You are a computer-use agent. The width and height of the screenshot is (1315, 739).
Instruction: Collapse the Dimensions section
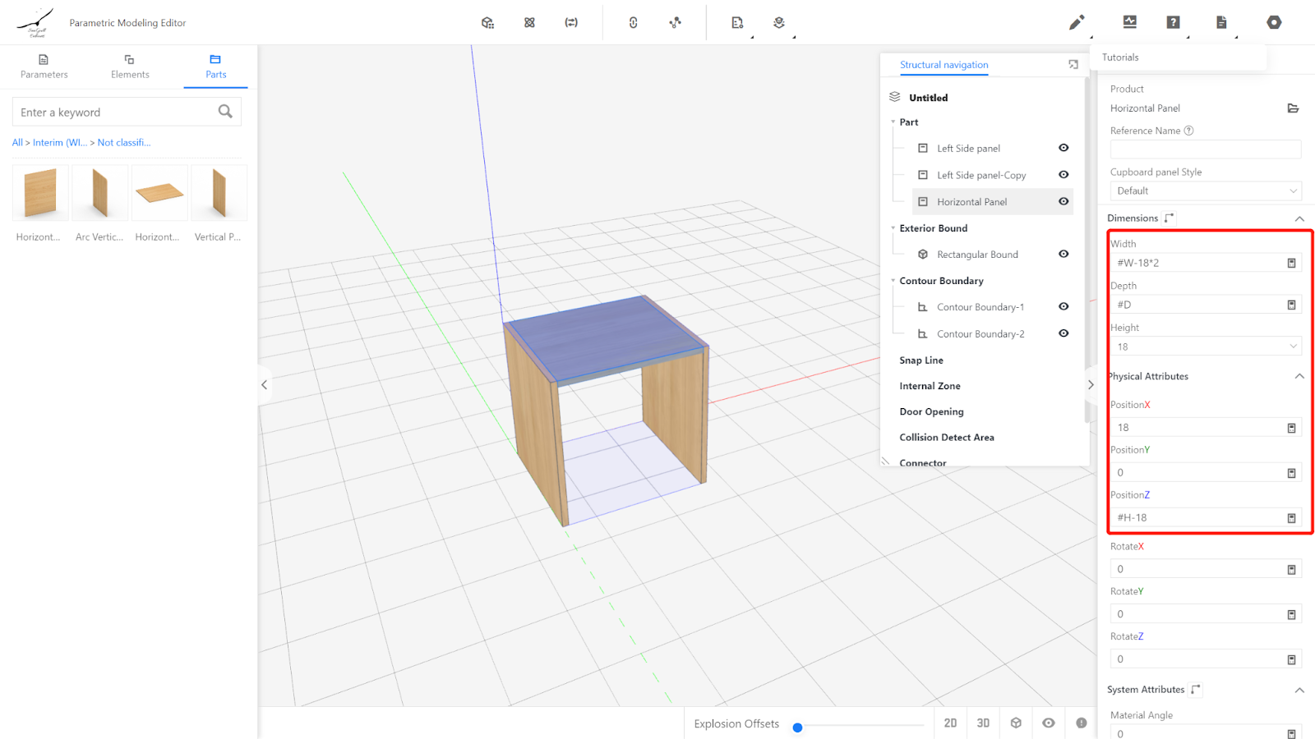(x=1299, y=218)
